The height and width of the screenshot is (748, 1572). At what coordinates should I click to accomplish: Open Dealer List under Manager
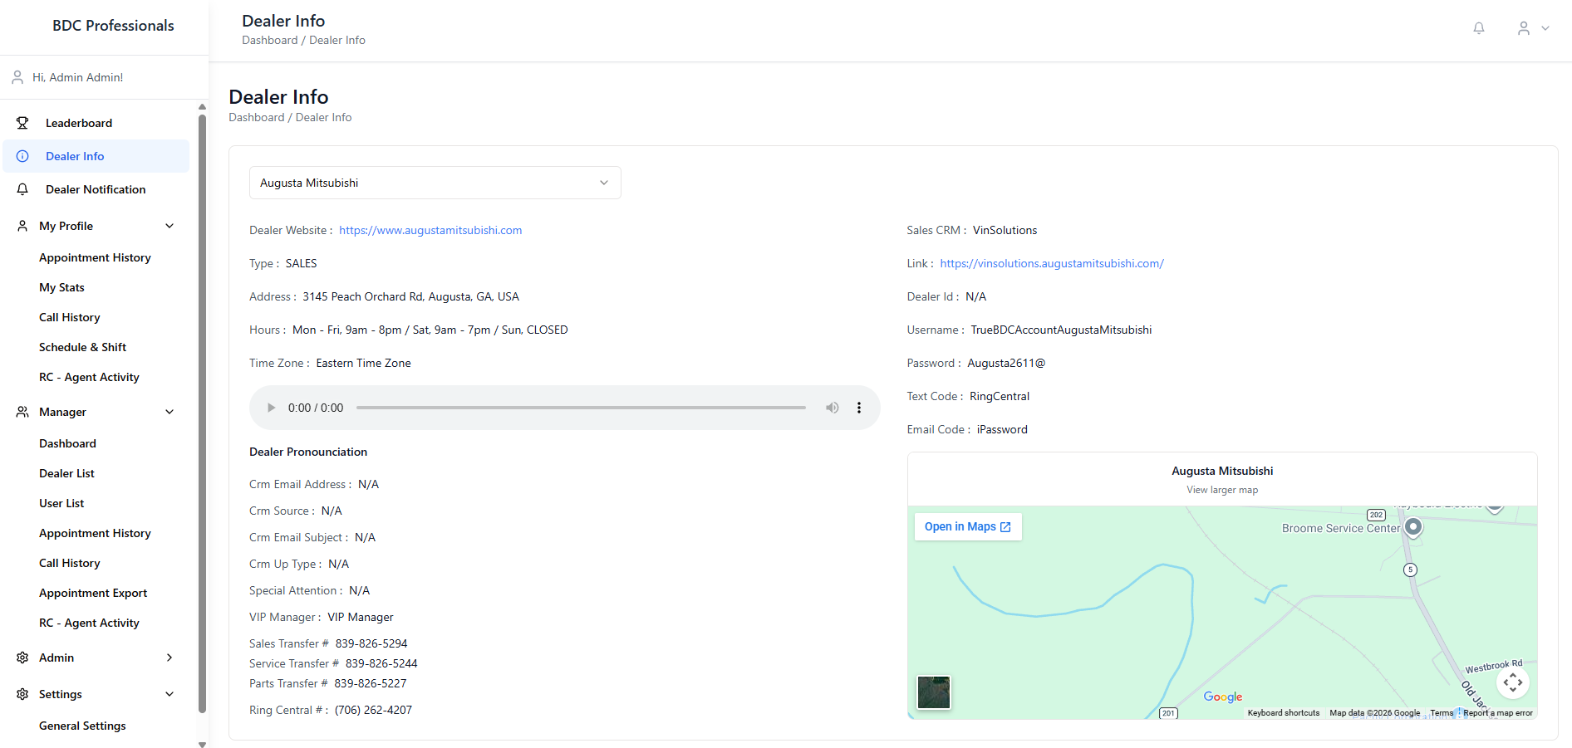click(x=66, y=473)
